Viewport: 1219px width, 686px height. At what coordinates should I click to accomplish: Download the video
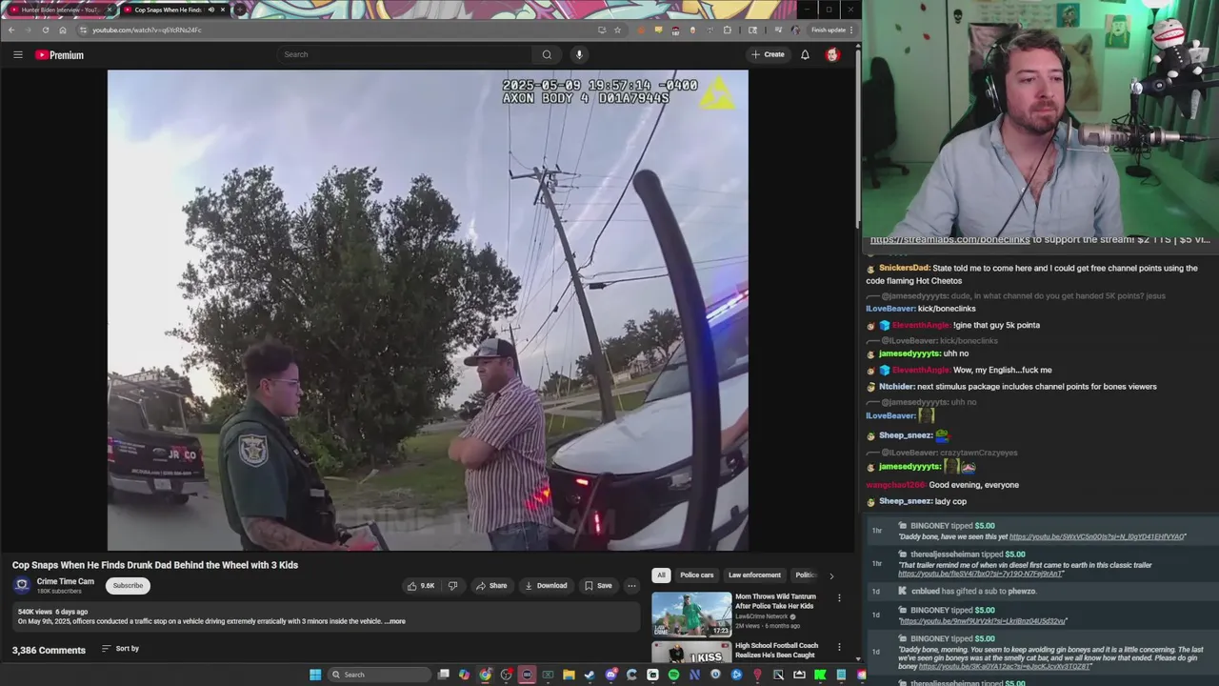[x=546, y=586]
